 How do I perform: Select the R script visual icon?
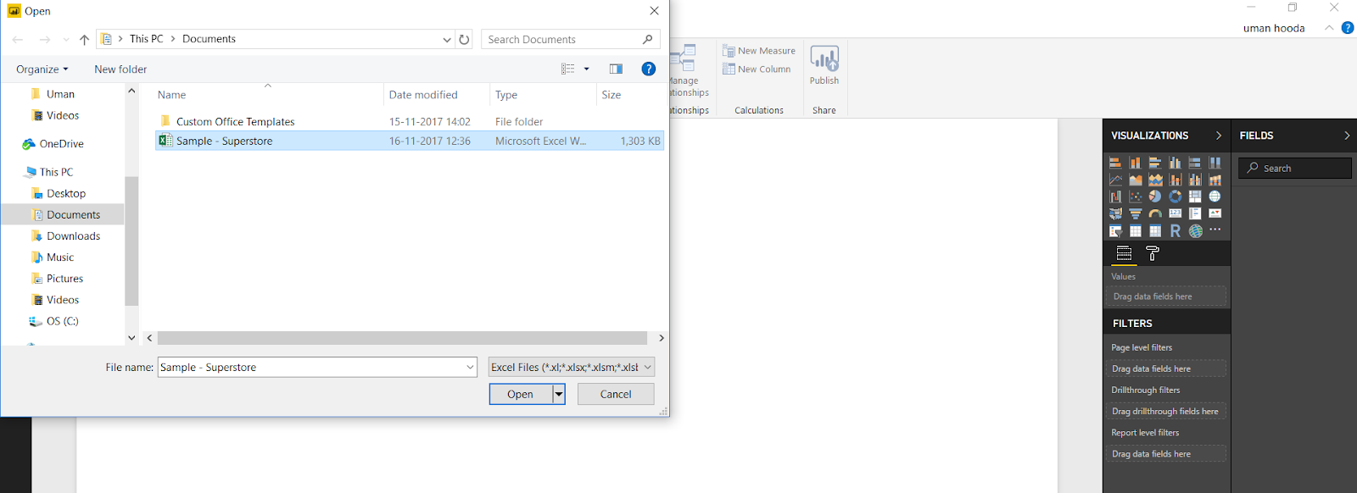pos(1175,230)
